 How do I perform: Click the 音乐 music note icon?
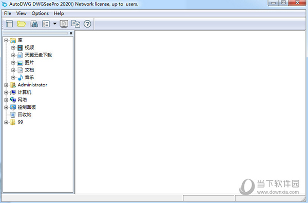(20, 78)
